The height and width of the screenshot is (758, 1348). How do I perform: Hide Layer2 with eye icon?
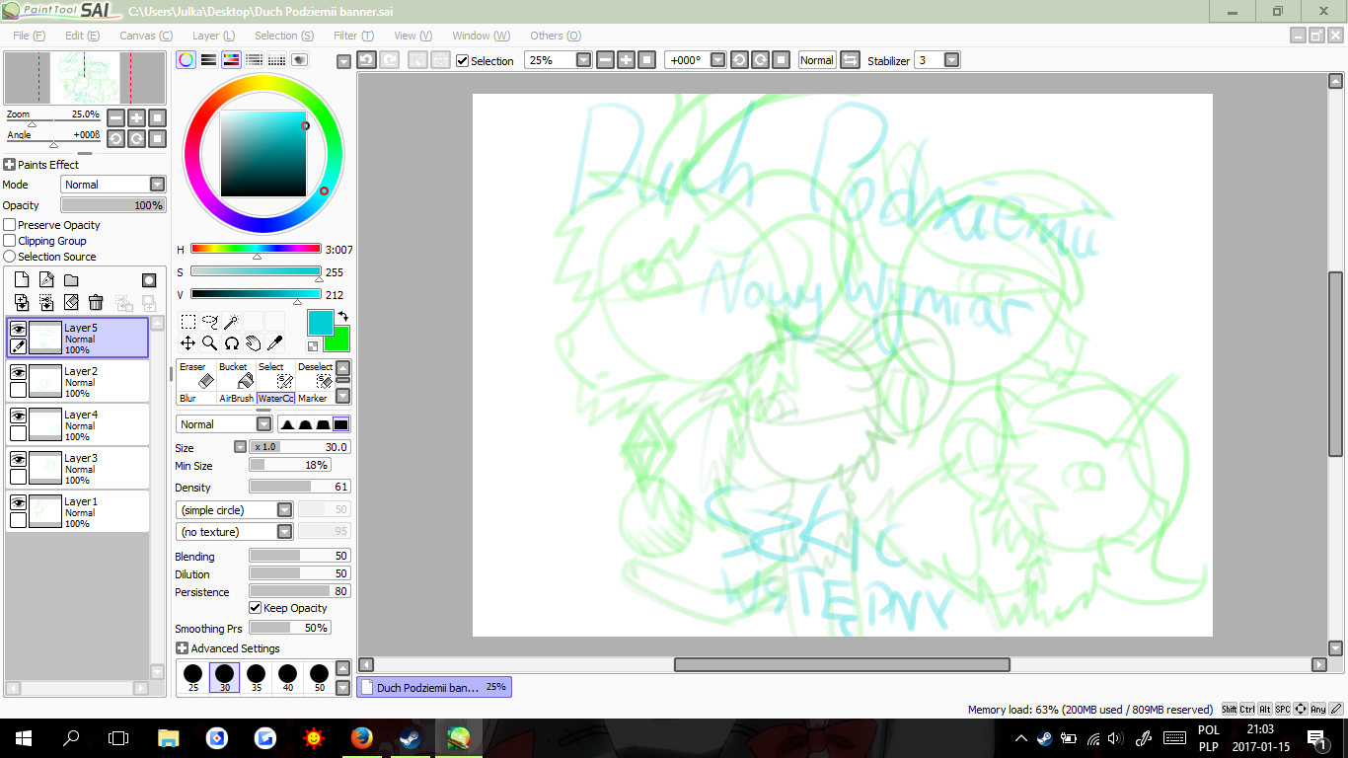click(18, 372)
